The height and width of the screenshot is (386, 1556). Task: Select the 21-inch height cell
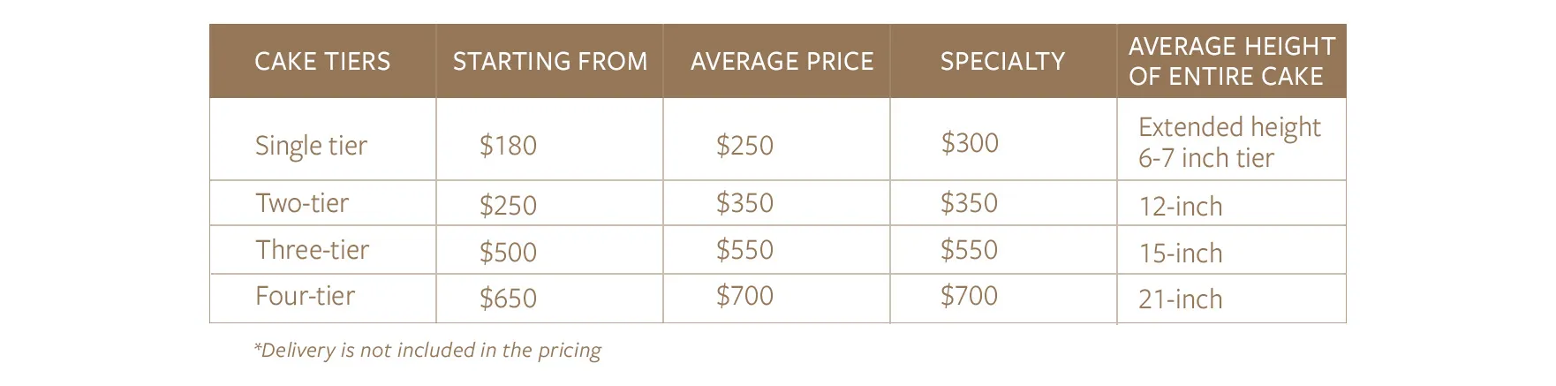[1180, 299]
